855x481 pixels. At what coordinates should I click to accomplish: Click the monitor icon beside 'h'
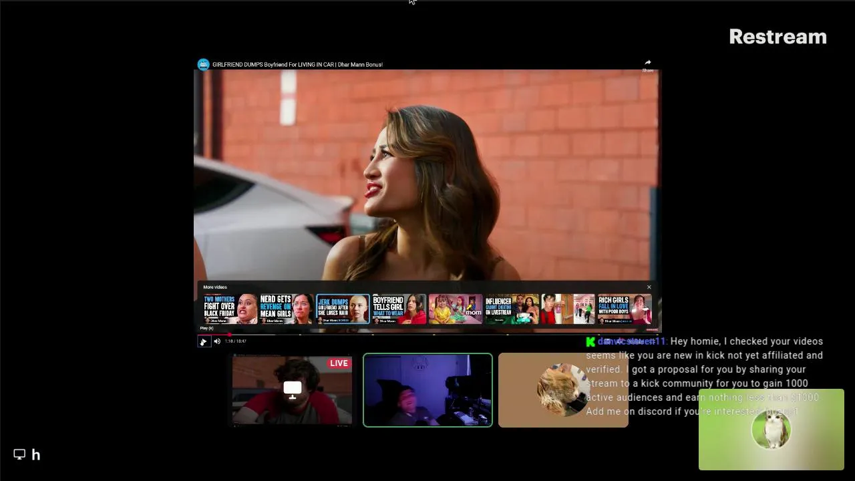pos(19,454)
